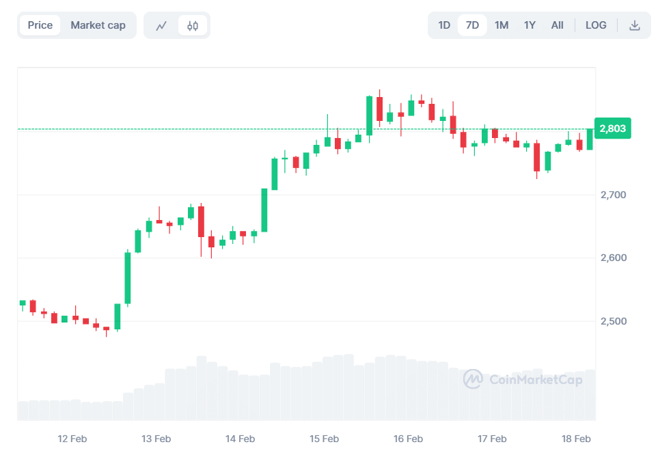Click the green 2,803 price label
The width and height of the screenshot is (658, 451).
(x=612, y=128)
